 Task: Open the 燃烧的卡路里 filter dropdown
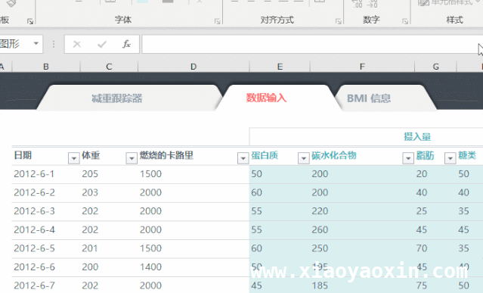[243, 158]
